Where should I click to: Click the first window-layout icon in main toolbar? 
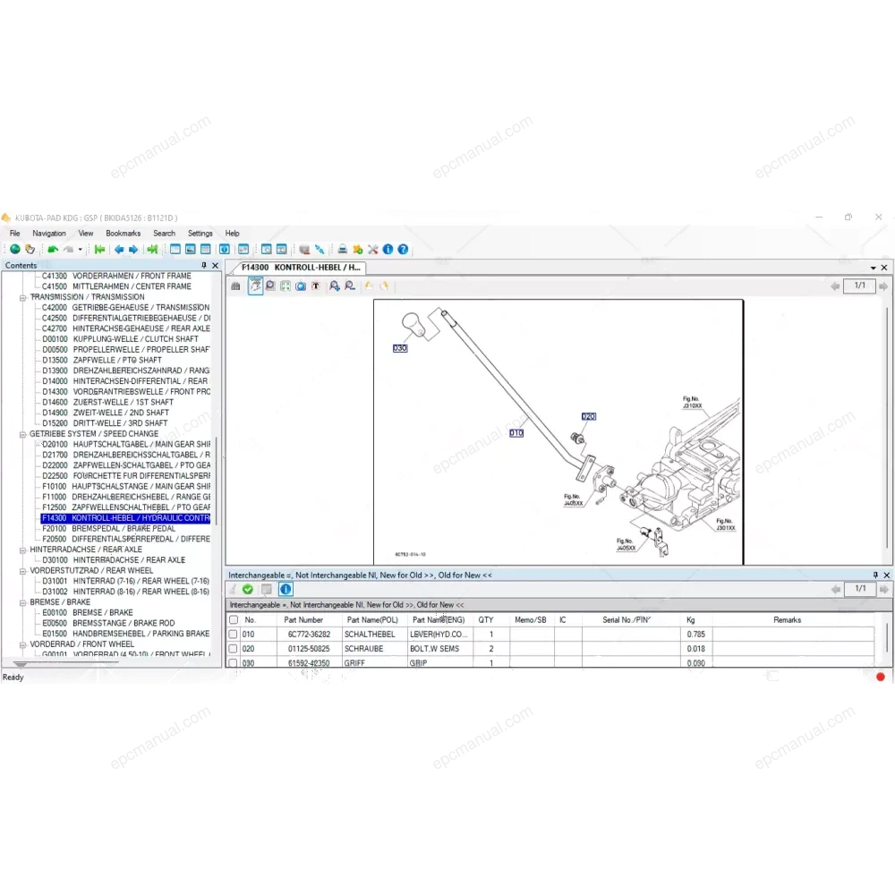[175, 250]
